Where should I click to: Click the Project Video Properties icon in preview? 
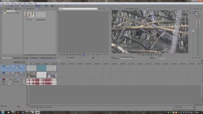tap(113, 9)
